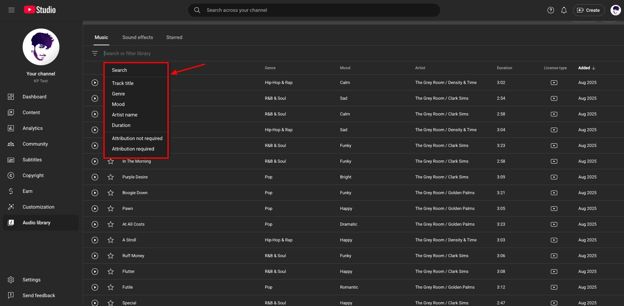Viewport: 624px width, 306px height.
Task: Click the filter icon beside the library search
Action: (x=95, y=53)
